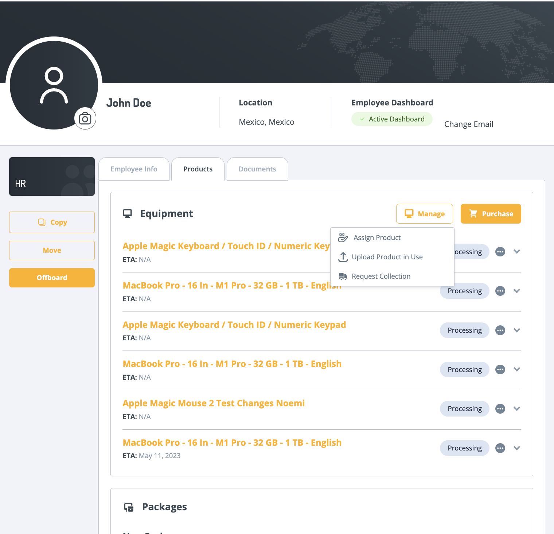Click the Packages section icon
Image resolution: width=554 pixels, height=534 pixels.
click(129, 507)
